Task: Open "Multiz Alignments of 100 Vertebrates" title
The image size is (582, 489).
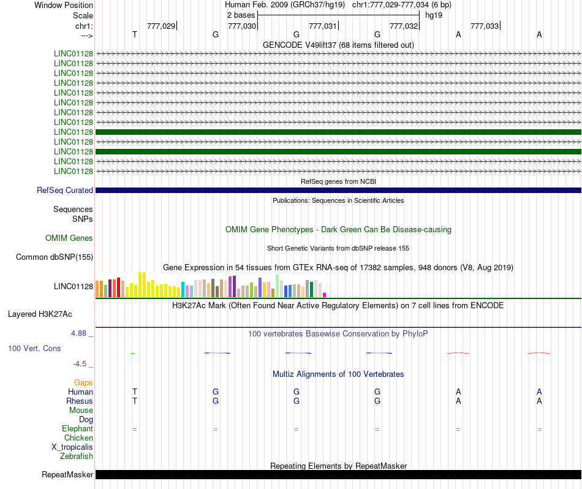Action: pyautogui.click(x=338, y=374)
